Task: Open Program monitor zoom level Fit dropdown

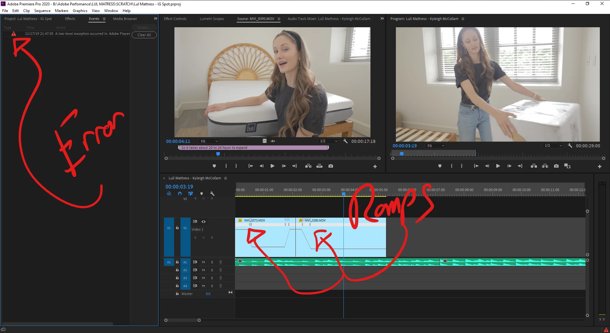Action: (436, 146)
